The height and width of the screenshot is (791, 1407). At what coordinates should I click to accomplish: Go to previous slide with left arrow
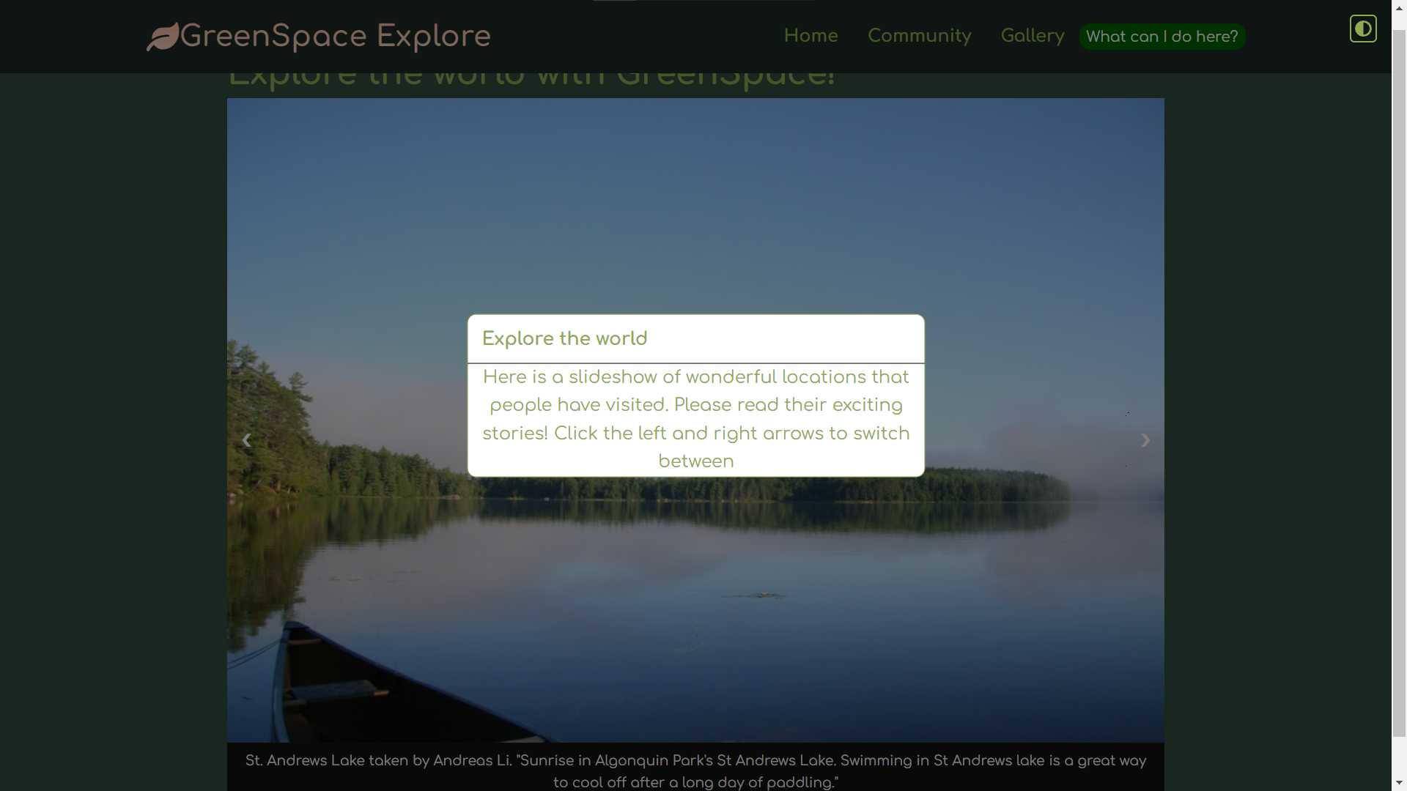(x=246, y=440)
